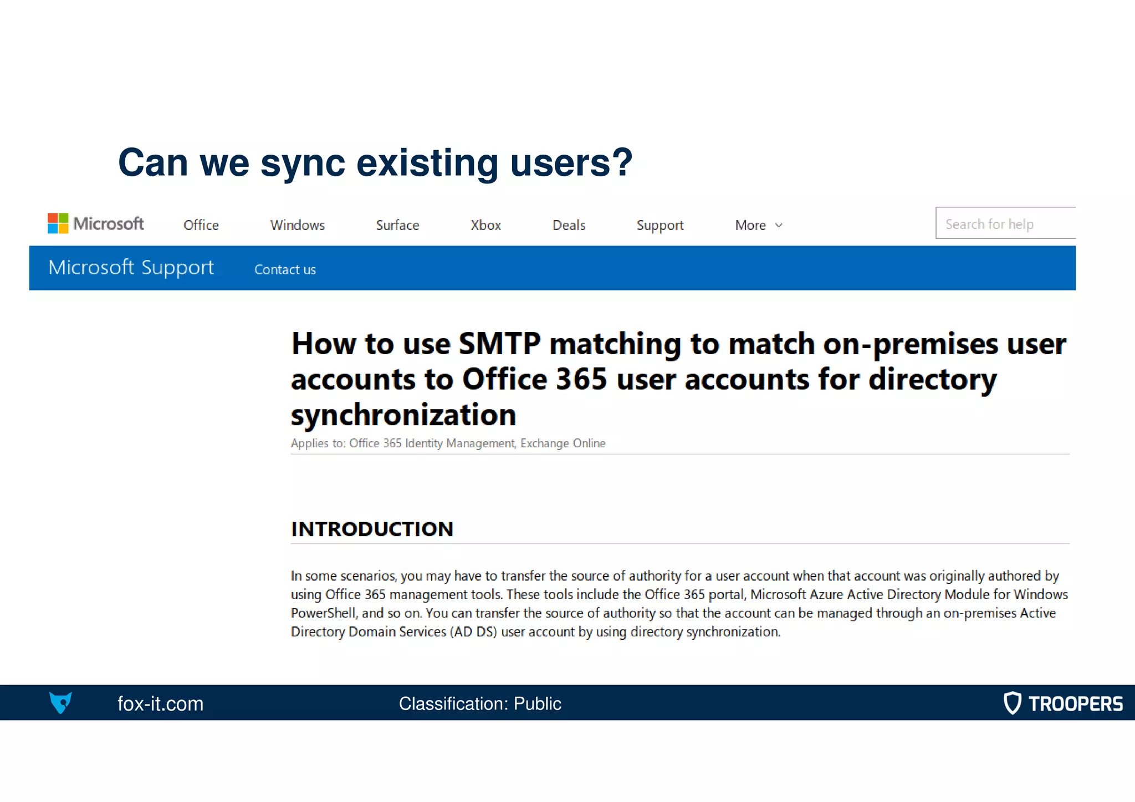Open the Contact us link
1135x802 pixels.
(x=285, y=269)
